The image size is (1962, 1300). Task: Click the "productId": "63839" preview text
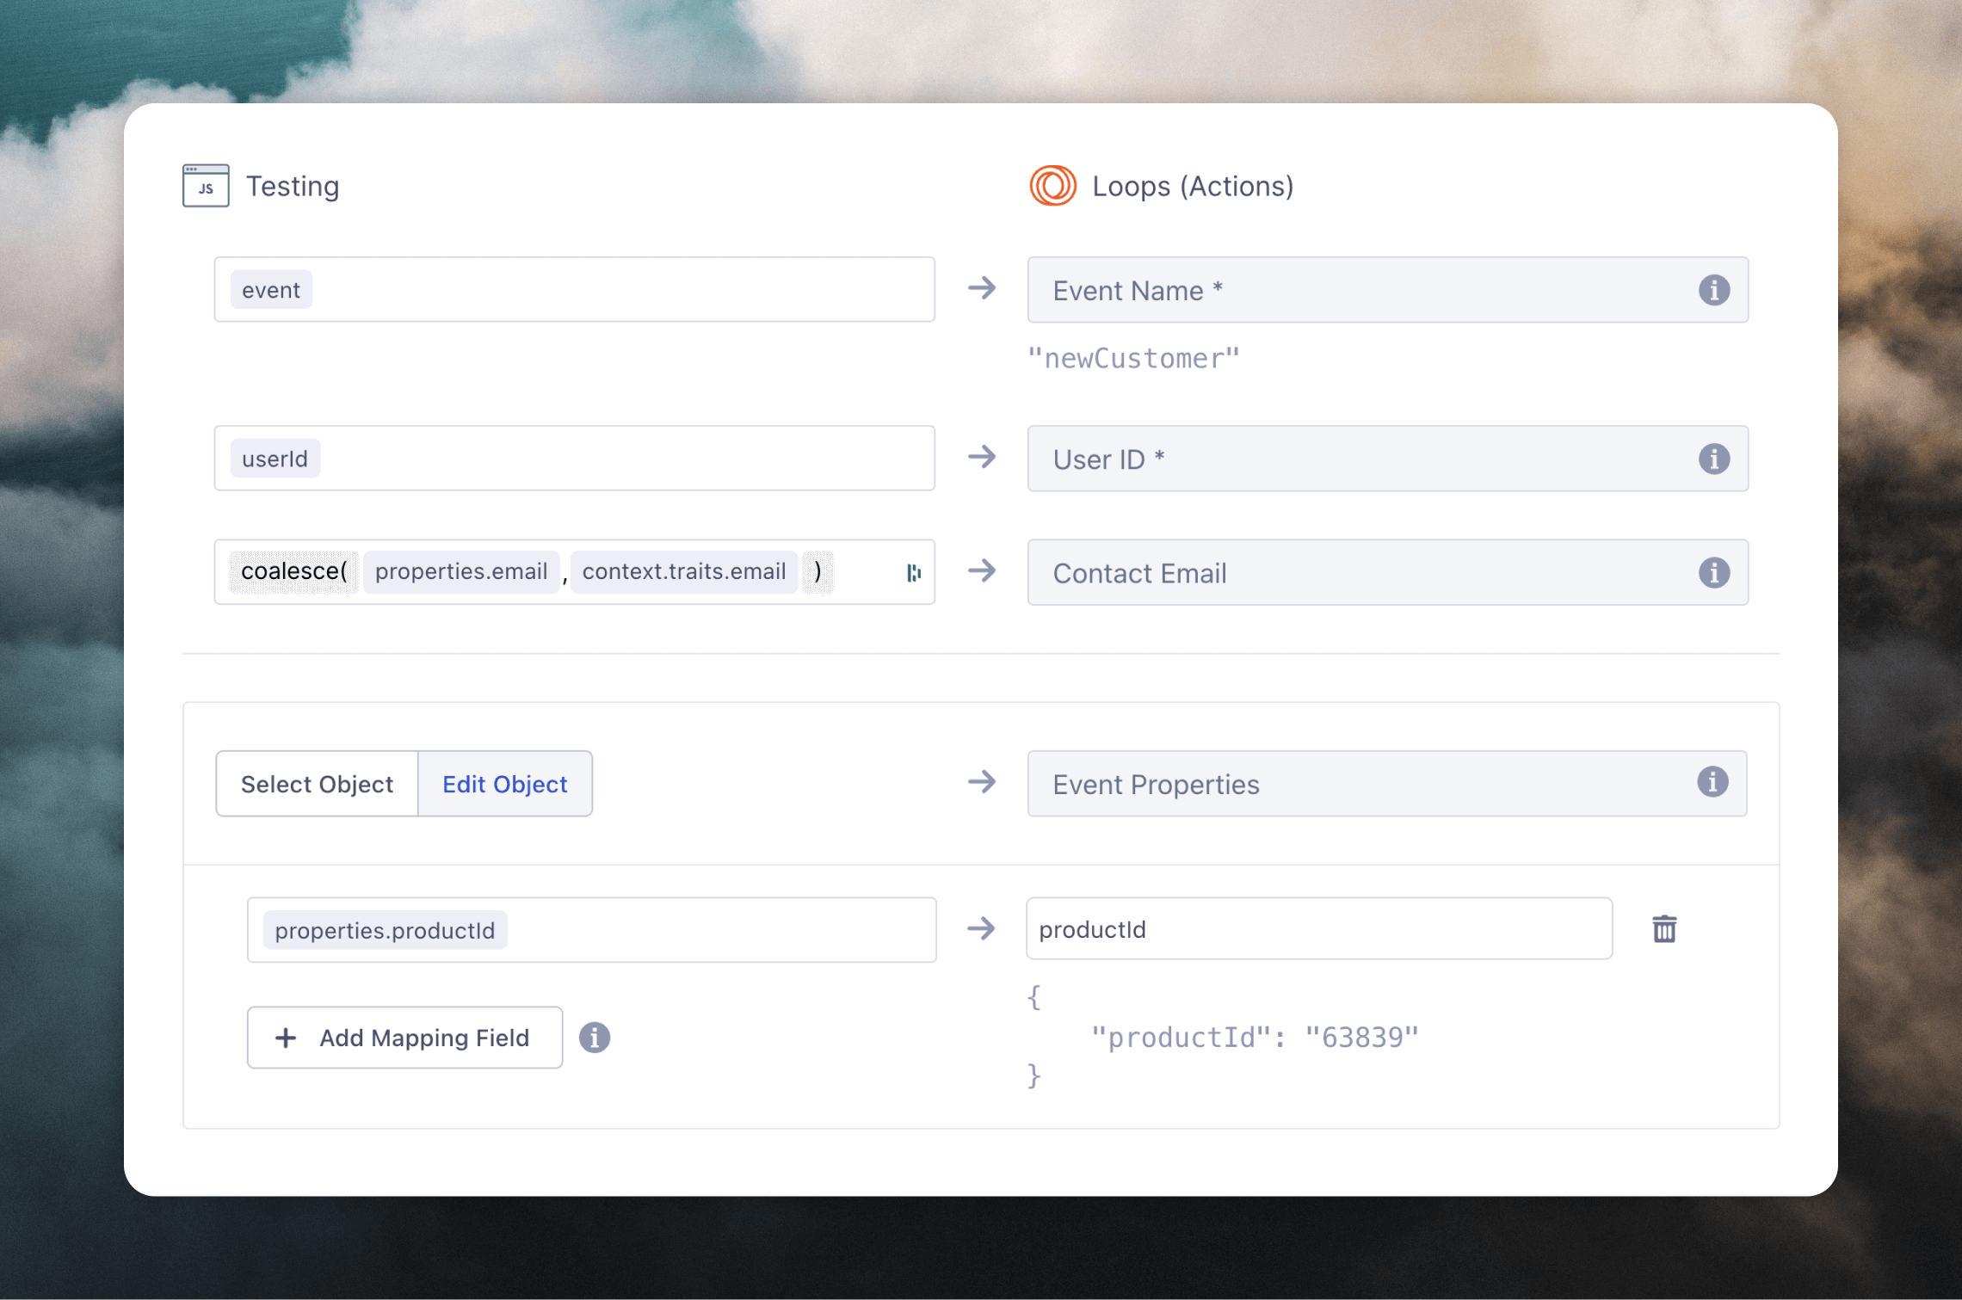1254,1038
